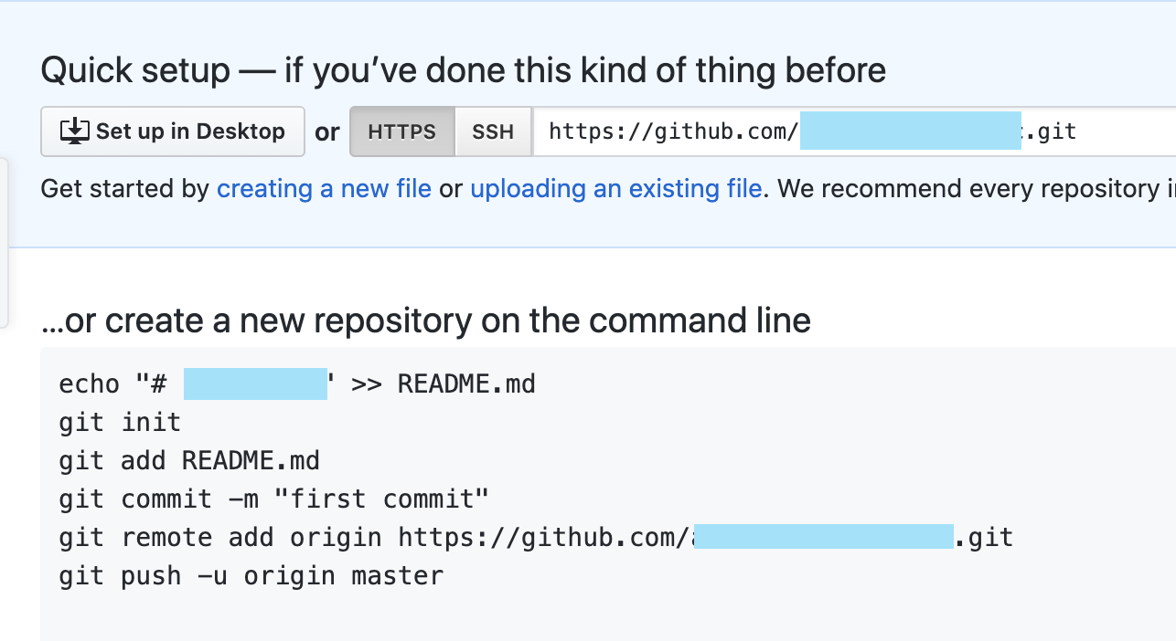The width and height of the screenshot is (1176, 641).
Task: Follow the 'creating a new file' link
Action: [324, 189]
